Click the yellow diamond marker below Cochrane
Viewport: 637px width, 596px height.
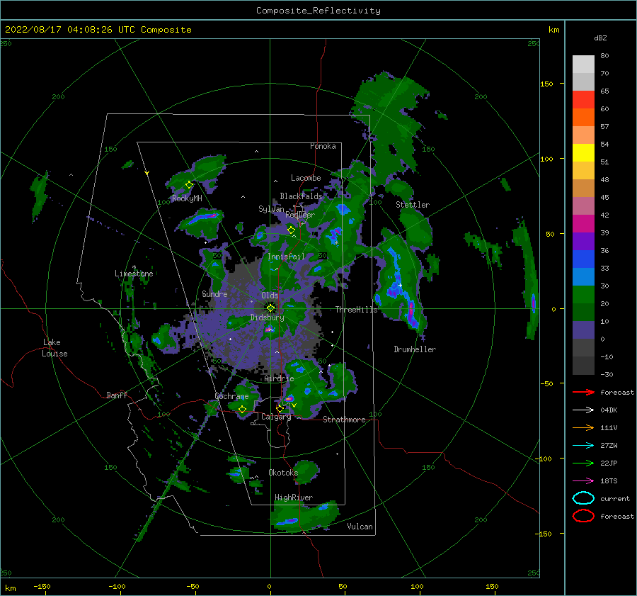pos(242,410)
